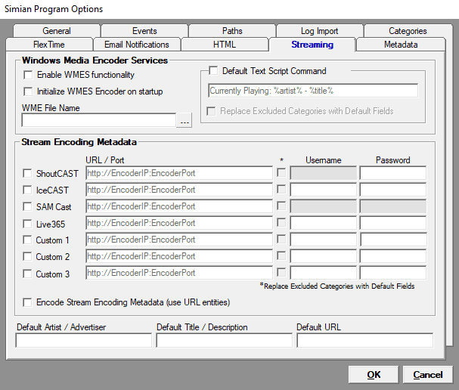Click Default Artist / Advertiser field
Image resolution: width=459 pixels, height=390 pixels.
pyautogui.click(x=84, y=340)
